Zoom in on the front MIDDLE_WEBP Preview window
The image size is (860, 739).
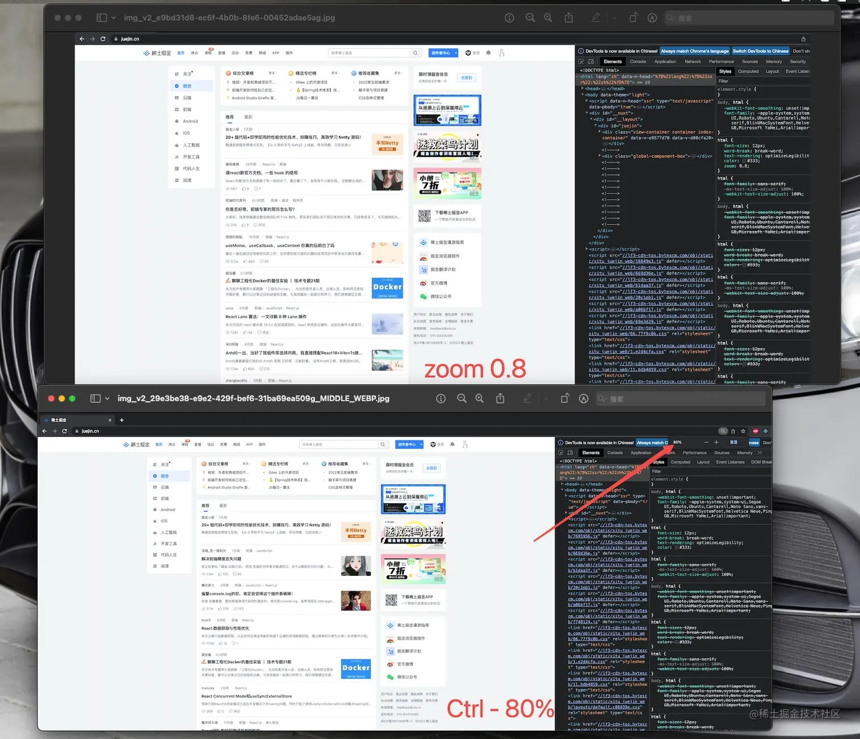click(x=479, y=398)
